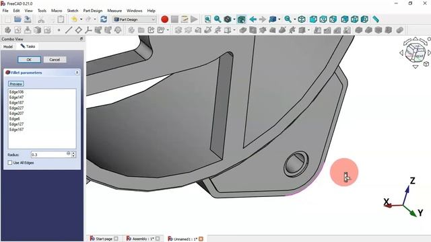Screen dimensions: 431x242
Task: Create a datum point
Action: 59,30
